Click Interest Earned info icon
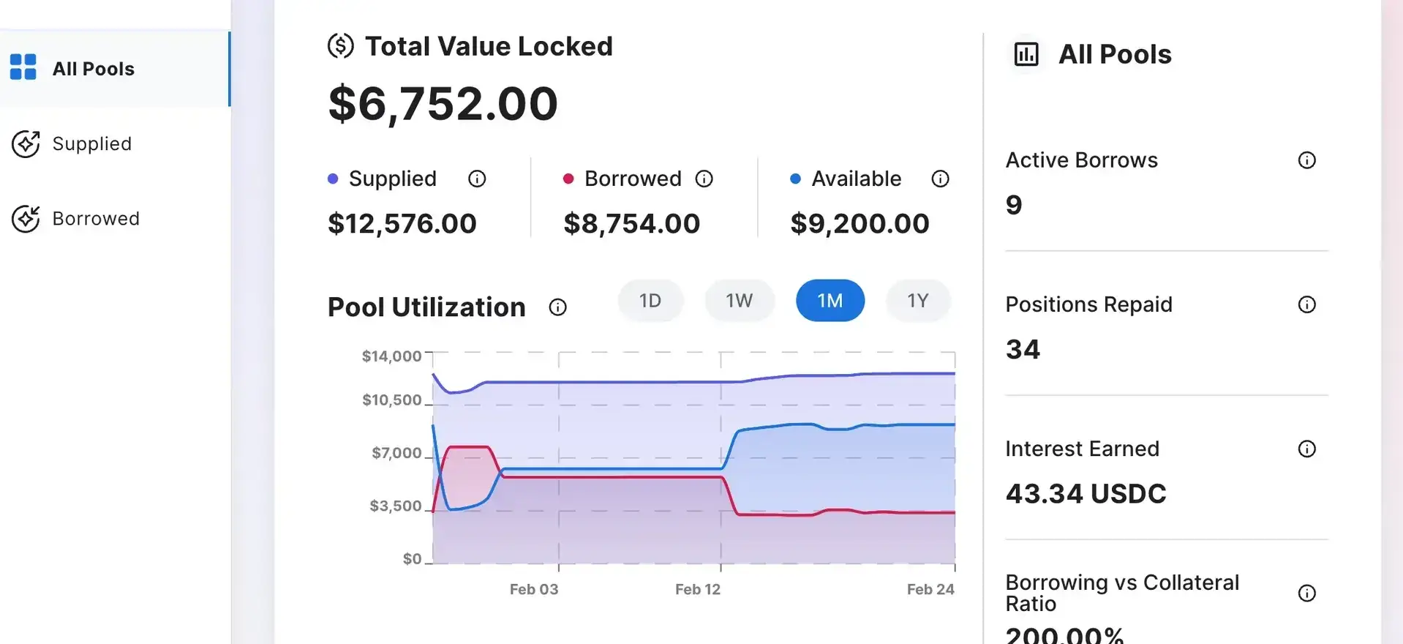The height and width of the screenshot is (644, 1403). [1306, 449]
